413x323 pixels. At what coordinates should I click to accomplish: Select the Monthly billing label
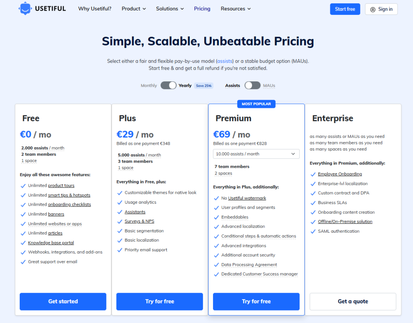coord(149,85)
